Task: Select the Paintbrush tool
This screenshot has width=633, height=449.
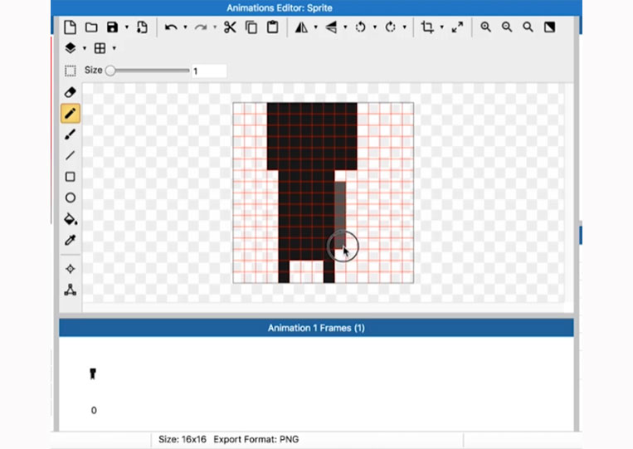Action: [x=71, y=134]
